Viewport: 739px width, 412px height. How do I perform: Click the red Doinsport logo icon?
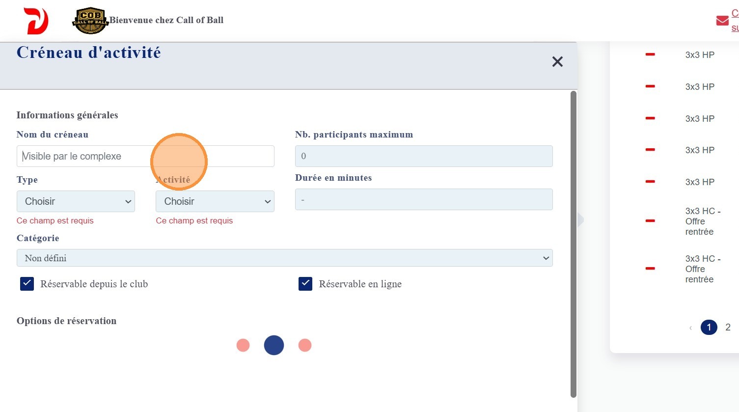point(36,21)
